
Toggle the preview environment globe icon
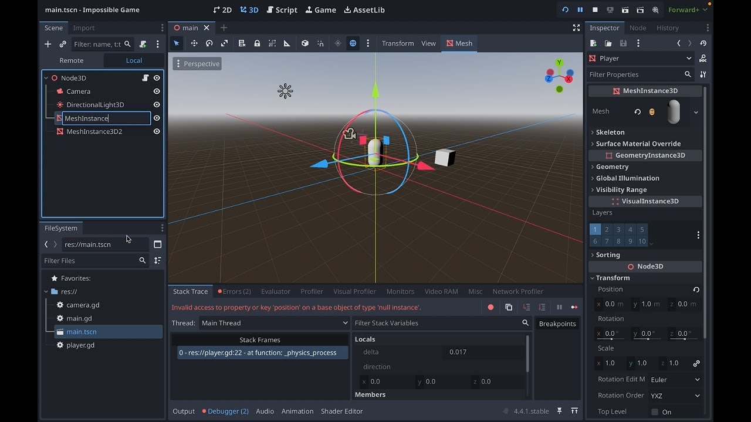(353, 43)
